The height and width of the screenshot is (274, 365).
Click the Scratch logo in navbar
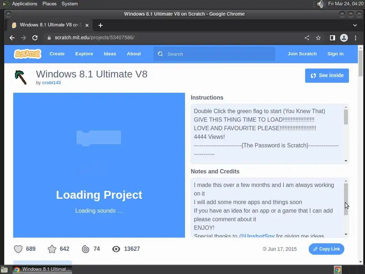point(28,54)
